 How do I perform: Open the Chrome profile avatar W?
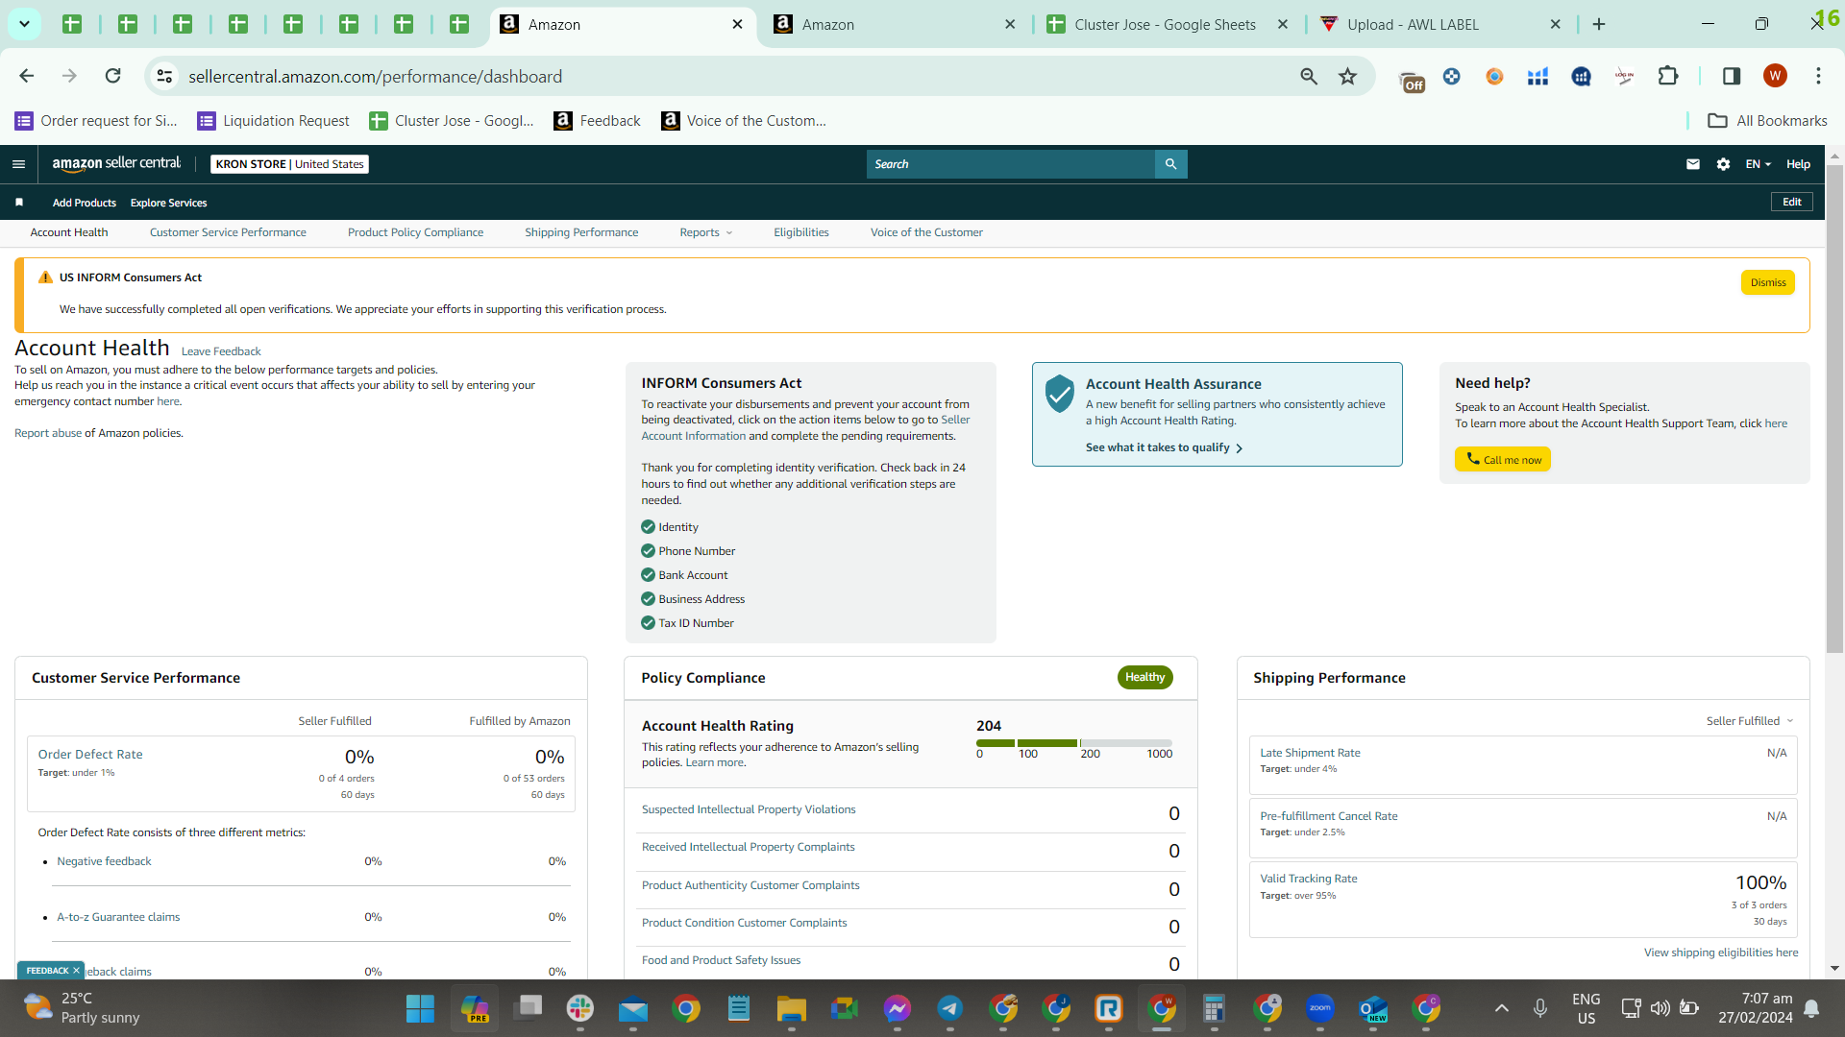[1775, 76]
